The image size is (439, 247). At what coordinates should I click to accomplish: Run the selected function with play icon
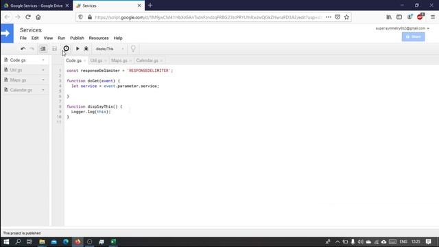tap(78, 49)
